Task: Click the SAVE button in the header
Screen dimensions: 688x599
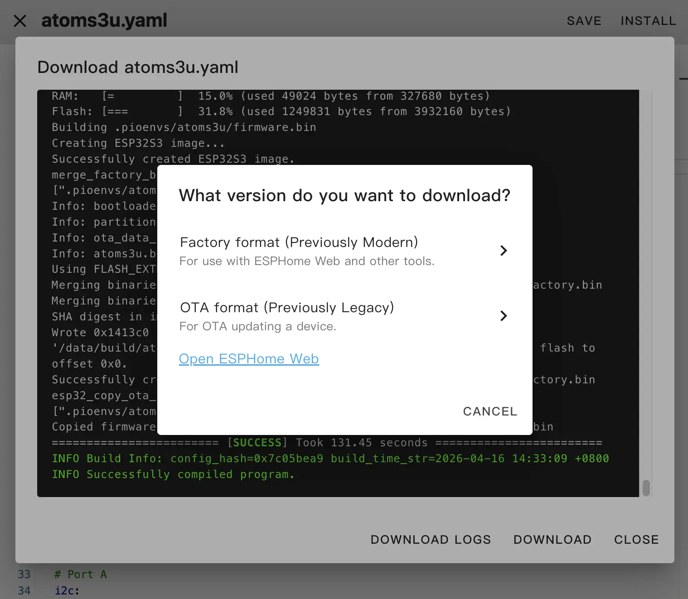Action: coord(584,21)
